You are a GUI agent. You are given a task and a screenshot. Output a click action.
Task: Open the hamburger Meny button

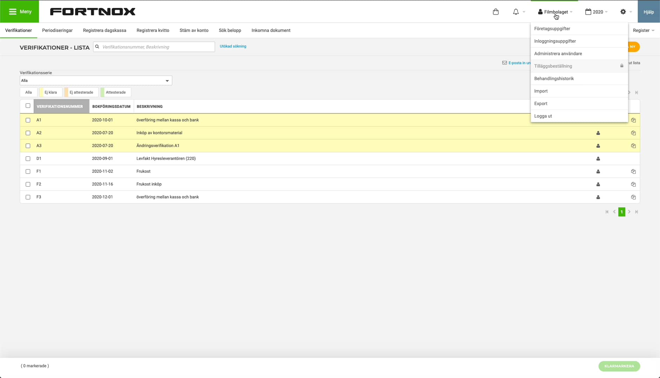(x=20, y=12)
